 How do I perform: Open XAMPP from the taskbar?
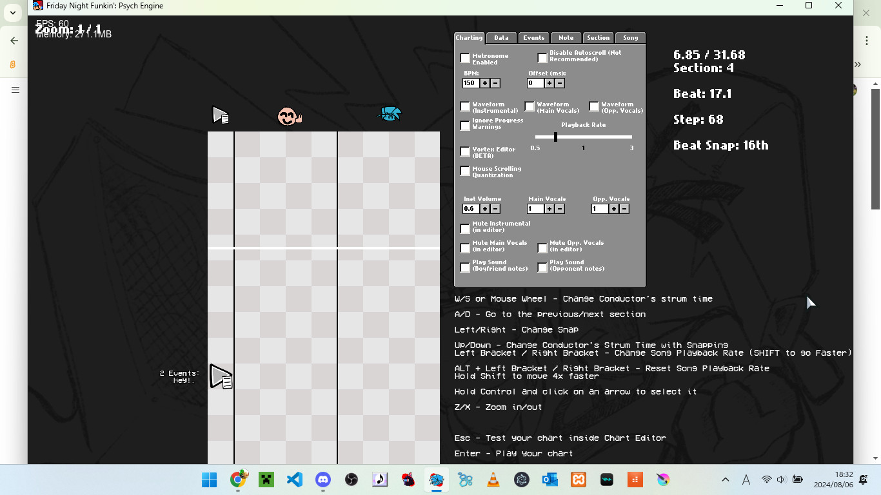click(579, 480)
